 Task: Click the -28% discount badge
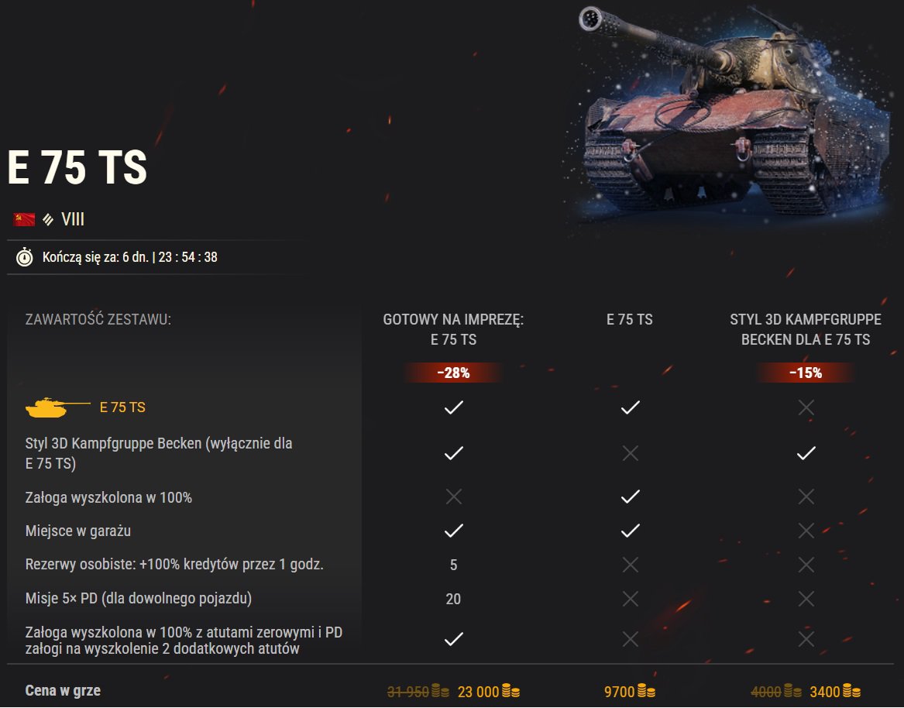453,373
